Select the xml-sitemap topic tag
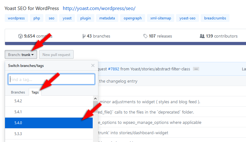This screenshot has width=246, height=142. click(x=160, y=18)
